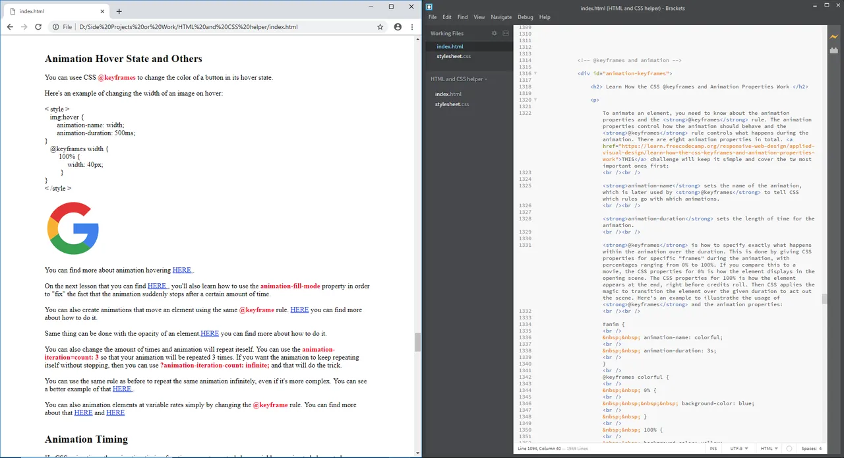This screenshot has height=458, width=844.
Task: Follow the HERE link about element opacity
Action: pyautogui.click(x=210, y=333)
